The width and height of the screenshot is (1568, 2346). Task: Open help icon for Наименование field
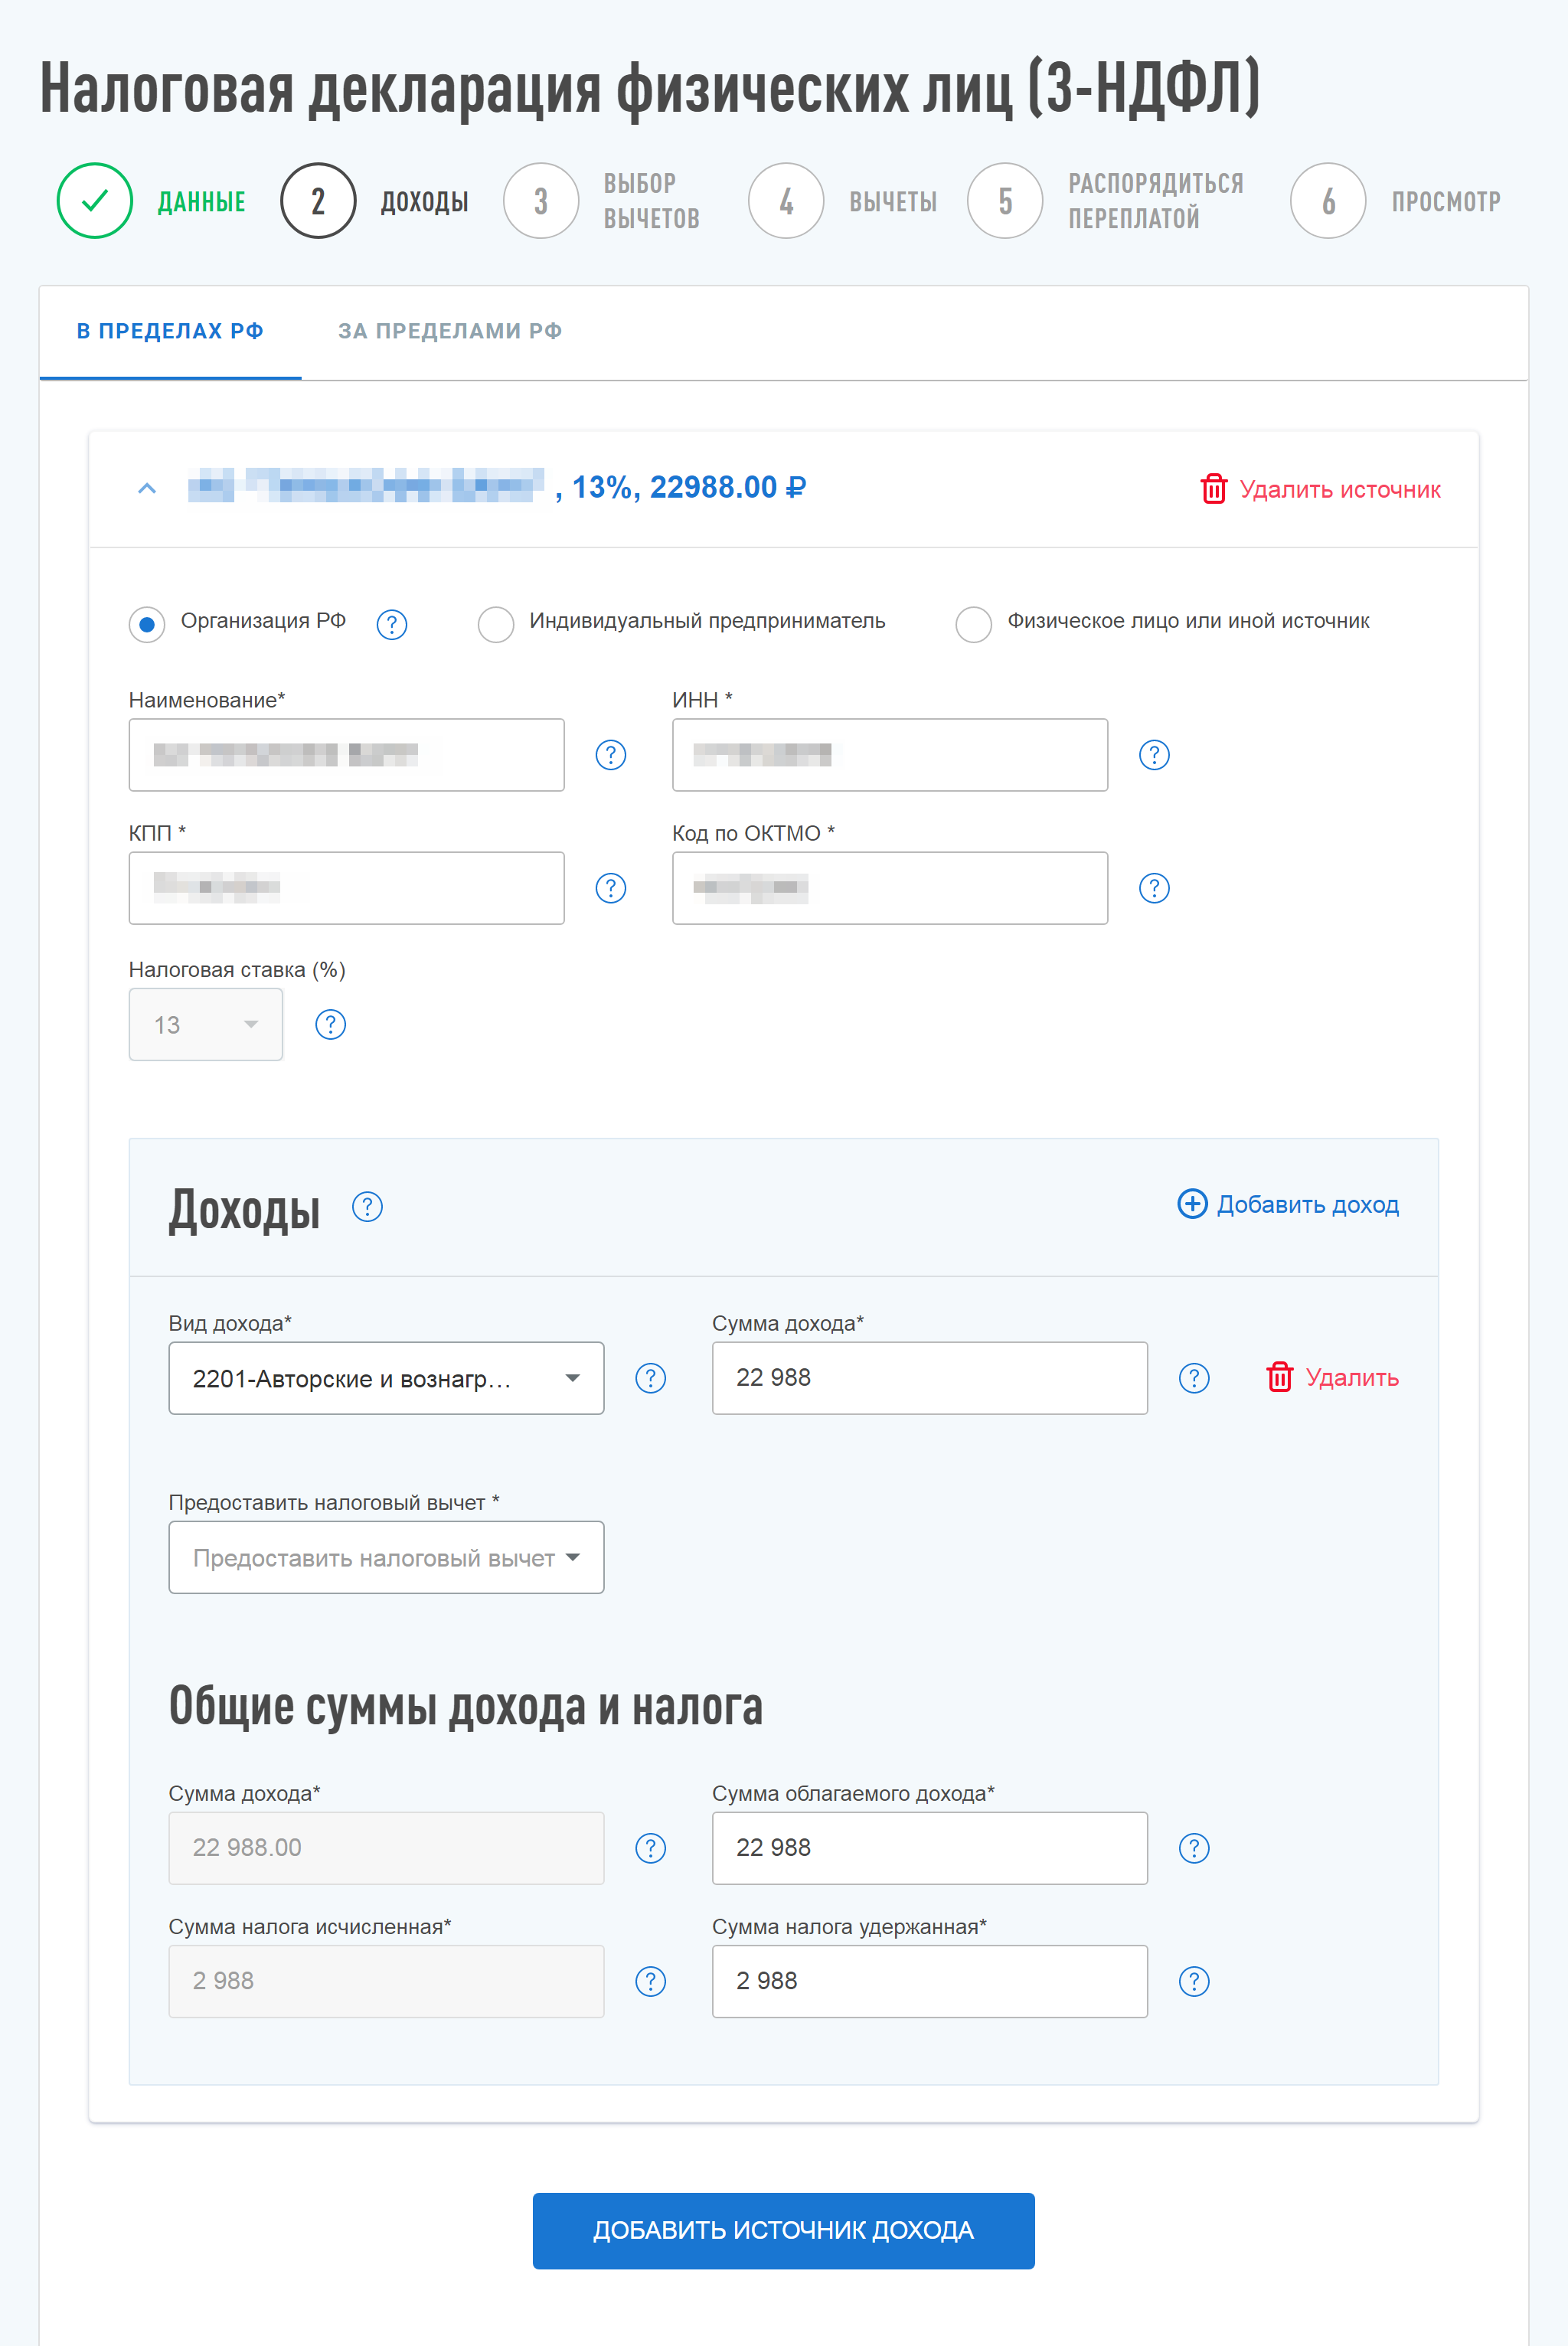(611, 755)
